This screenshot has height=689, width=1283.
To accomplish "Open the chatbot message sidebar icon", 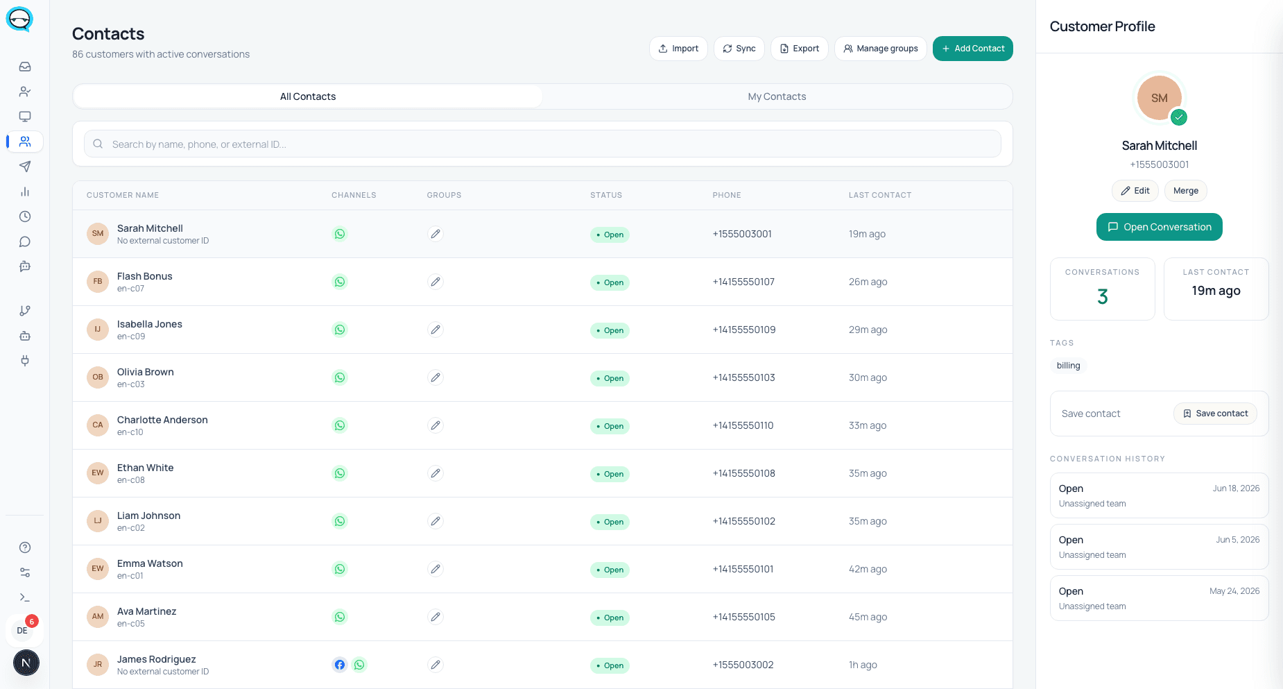I will [x=25, y=266].
